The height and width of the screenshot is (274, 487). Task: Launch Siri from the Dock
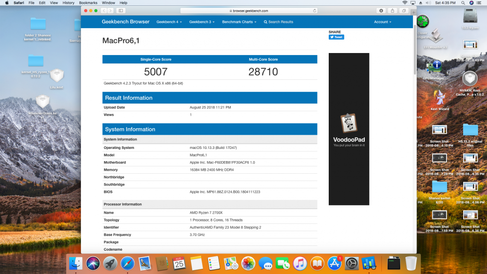93,263
